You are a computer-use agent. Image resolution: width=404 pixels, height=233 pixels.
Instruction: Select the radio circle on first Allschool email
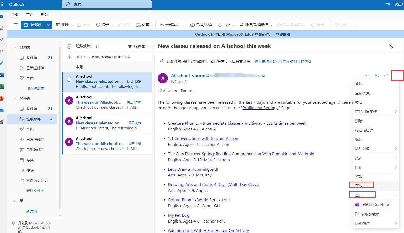coord(69,79)
